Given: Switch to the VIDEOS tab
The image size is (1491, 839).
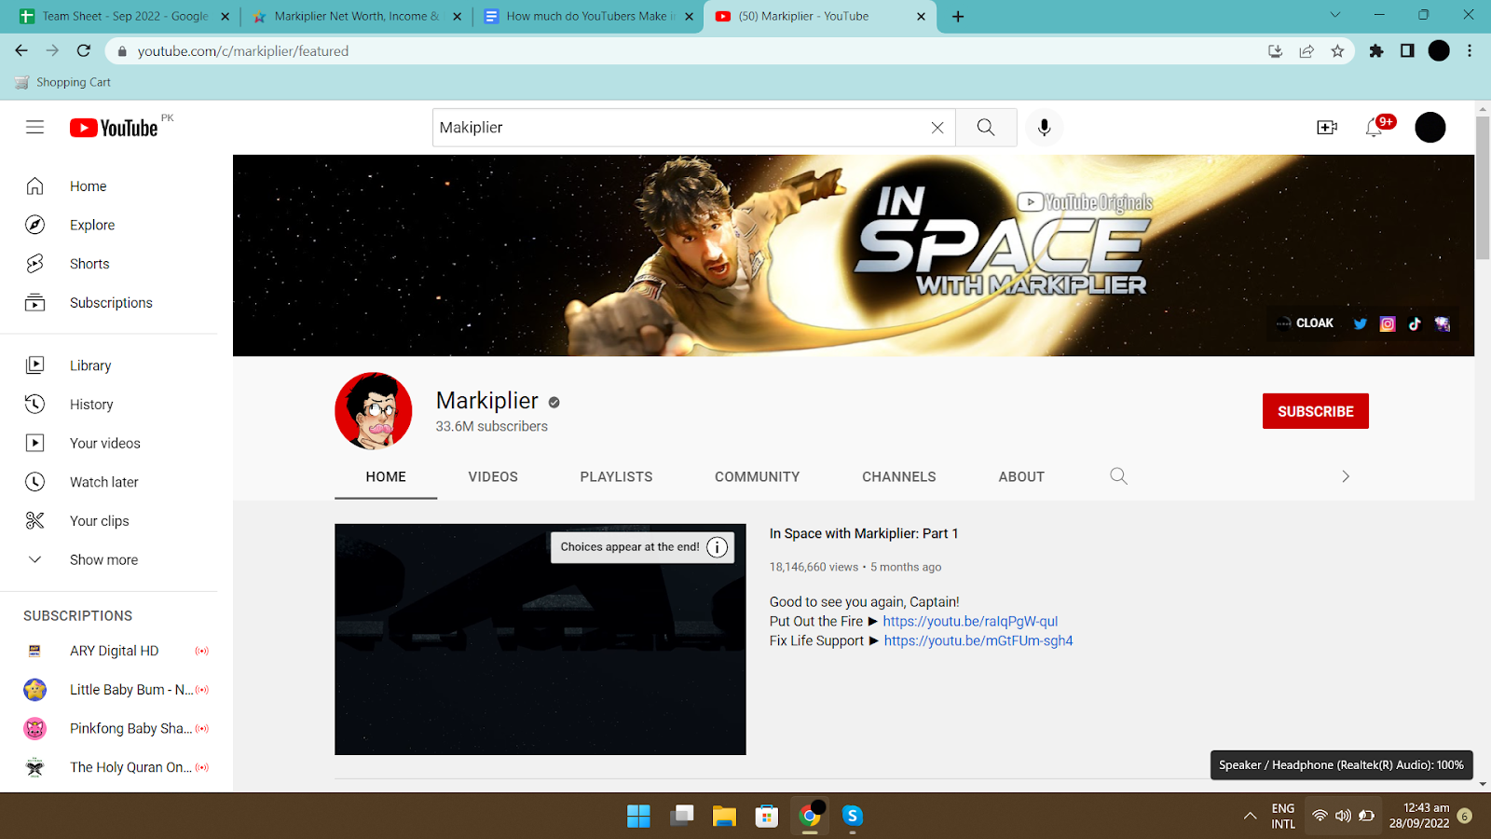Looking at the screenshot, I should point(493,476).
